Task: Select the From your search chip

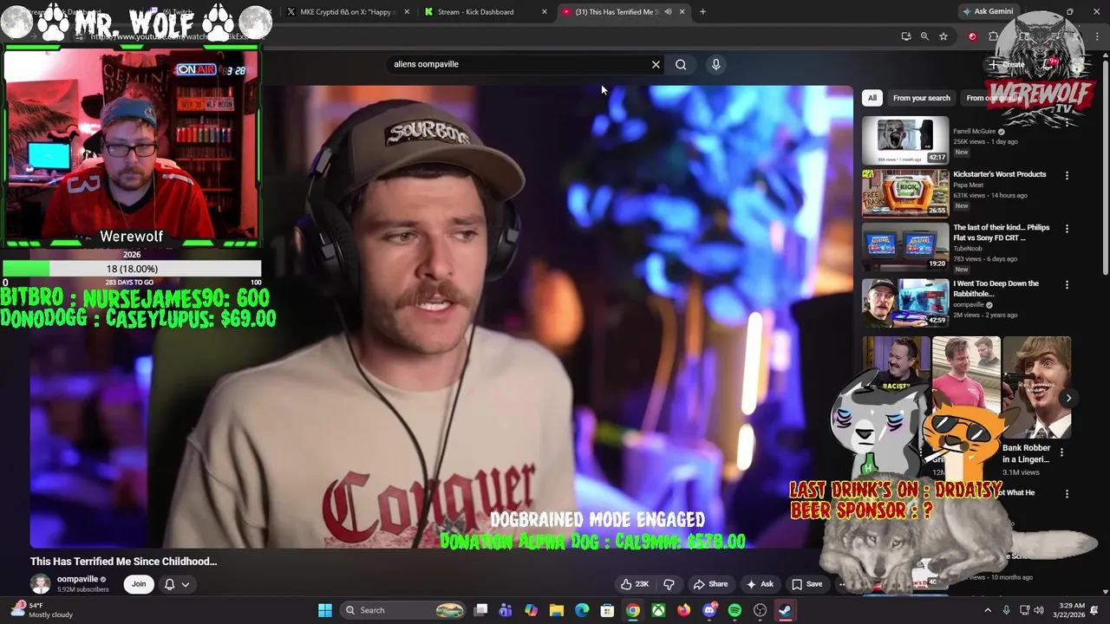Action: 922,98
